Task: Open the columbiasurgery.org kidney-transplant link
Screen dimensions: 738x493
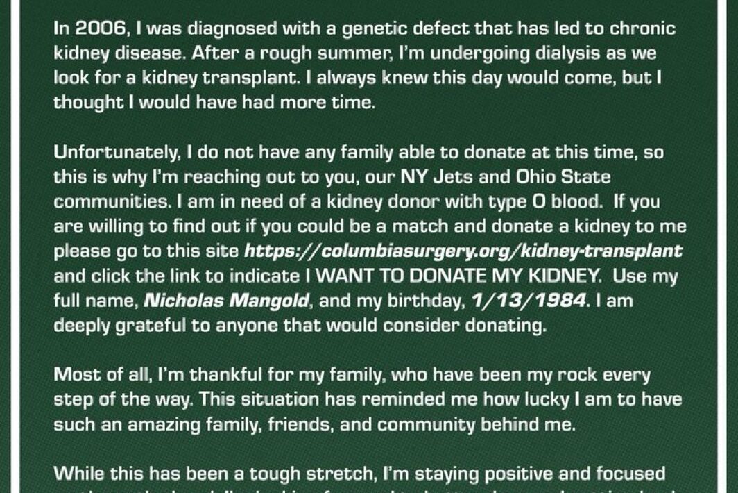Action: tap(463, 251)
